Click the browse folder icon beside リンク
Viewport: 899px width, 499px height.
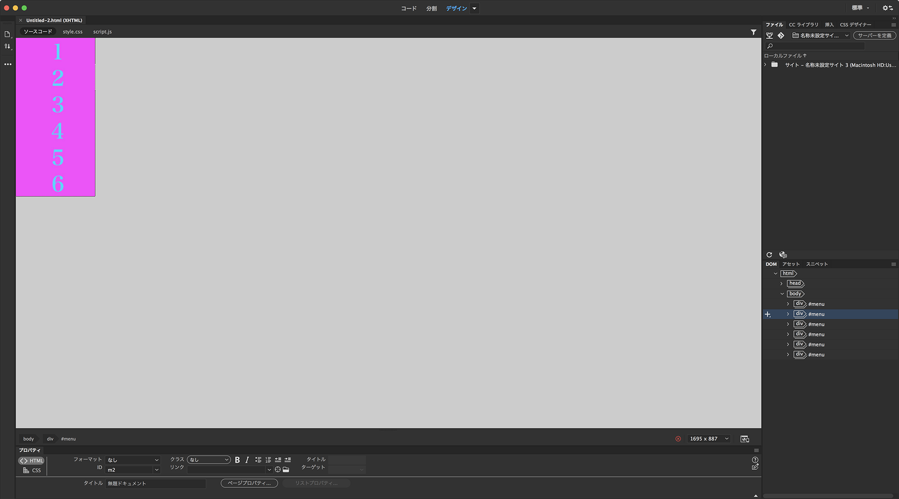point(286,470)
